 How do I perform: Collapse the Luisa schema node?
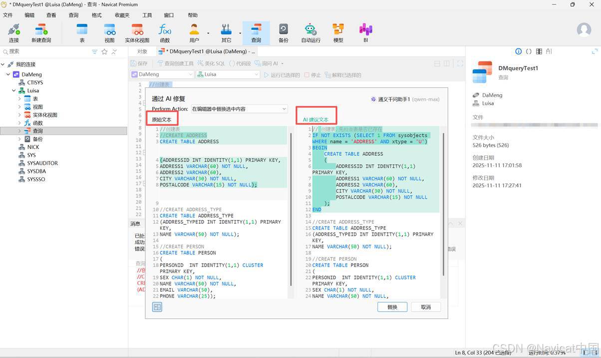14,91
